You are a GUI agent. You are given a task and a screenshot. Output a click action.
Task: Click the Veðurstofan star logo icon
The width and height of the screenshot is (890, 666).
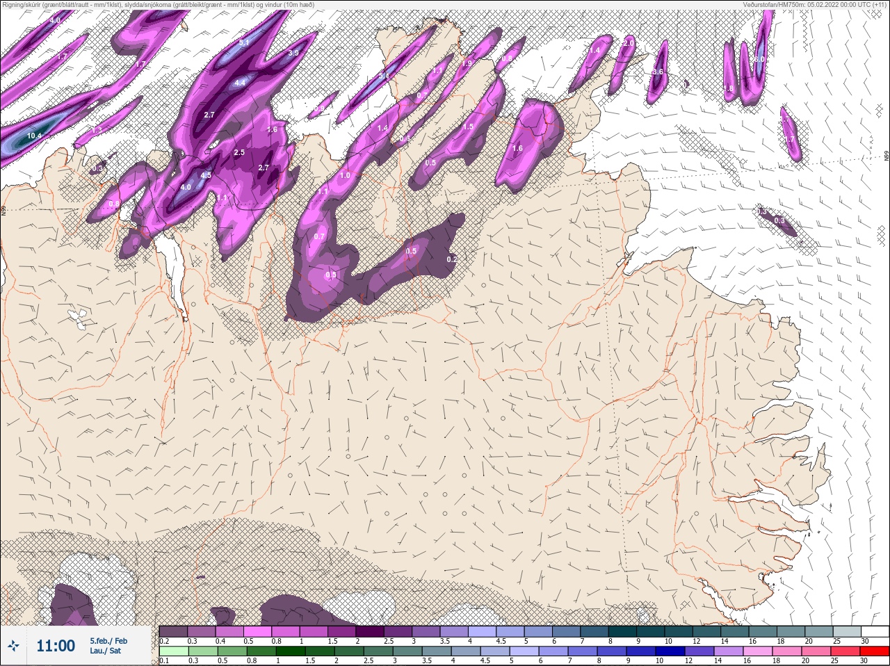click(x=13, y=647)
